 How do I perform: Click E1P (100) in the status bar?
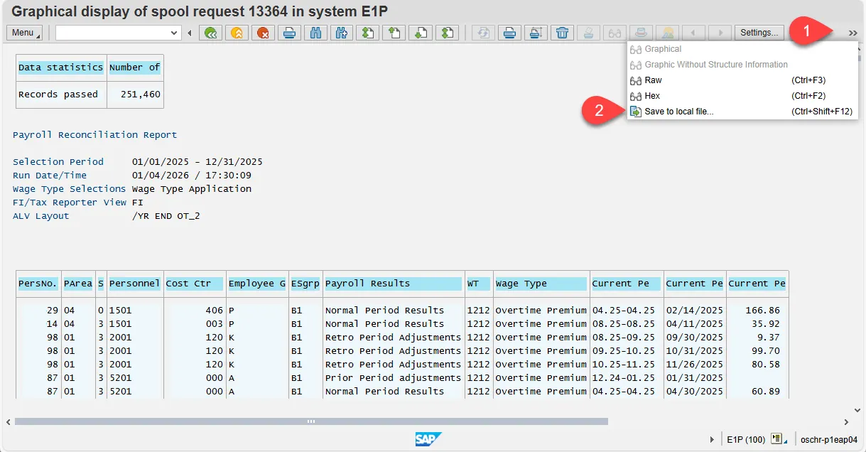click(x=746, y=439)
